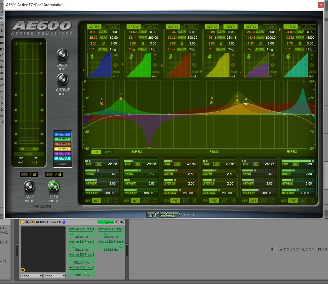Toggle Band 3 threshold INV switch
Image resolution: width=328 pixels, height=284 pixels.
pos(178,164)
